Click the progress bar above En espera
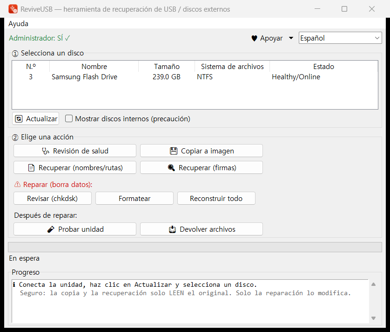Image resolution: width=390 pixels, height=332 pixels. pos(195,247)
